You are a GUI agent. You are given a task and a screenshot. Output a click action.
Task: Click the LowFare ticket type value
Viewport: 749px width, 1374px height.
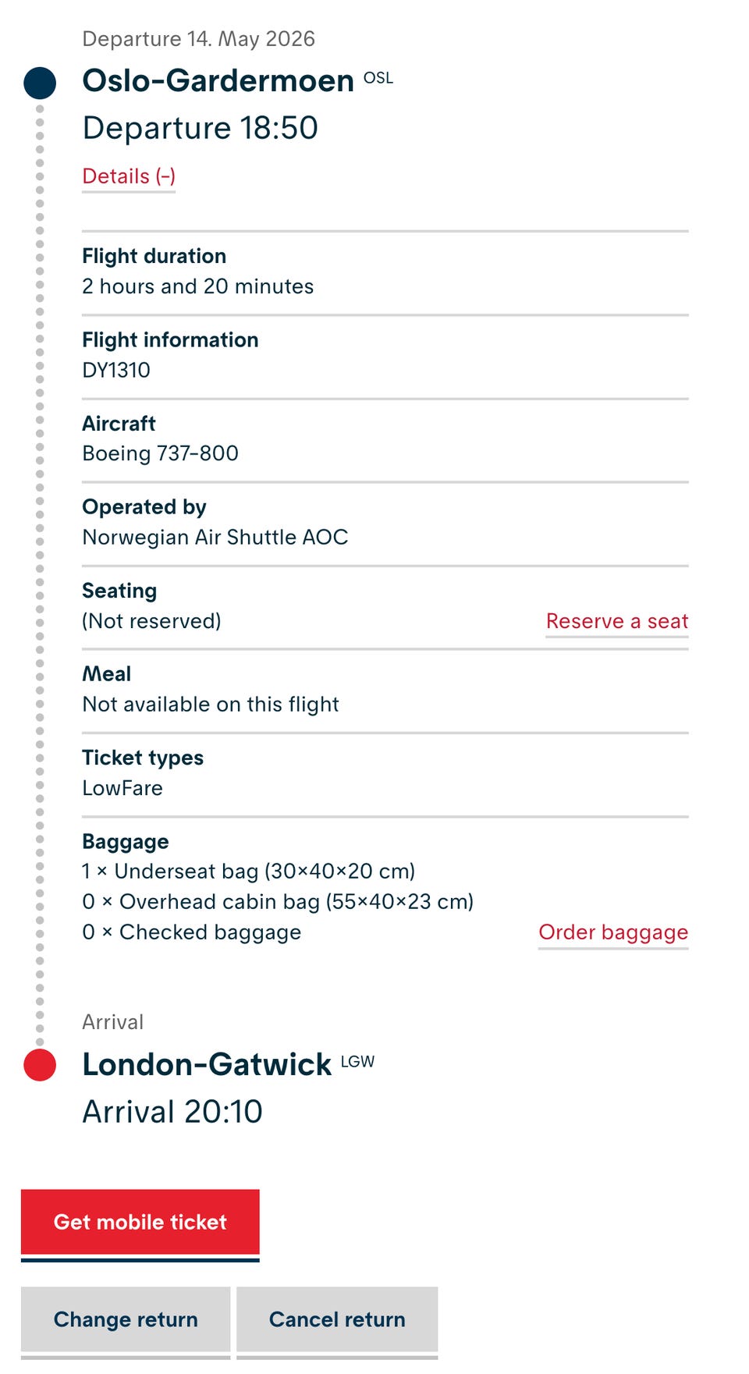pyautogui.click(x=122, y=788)
